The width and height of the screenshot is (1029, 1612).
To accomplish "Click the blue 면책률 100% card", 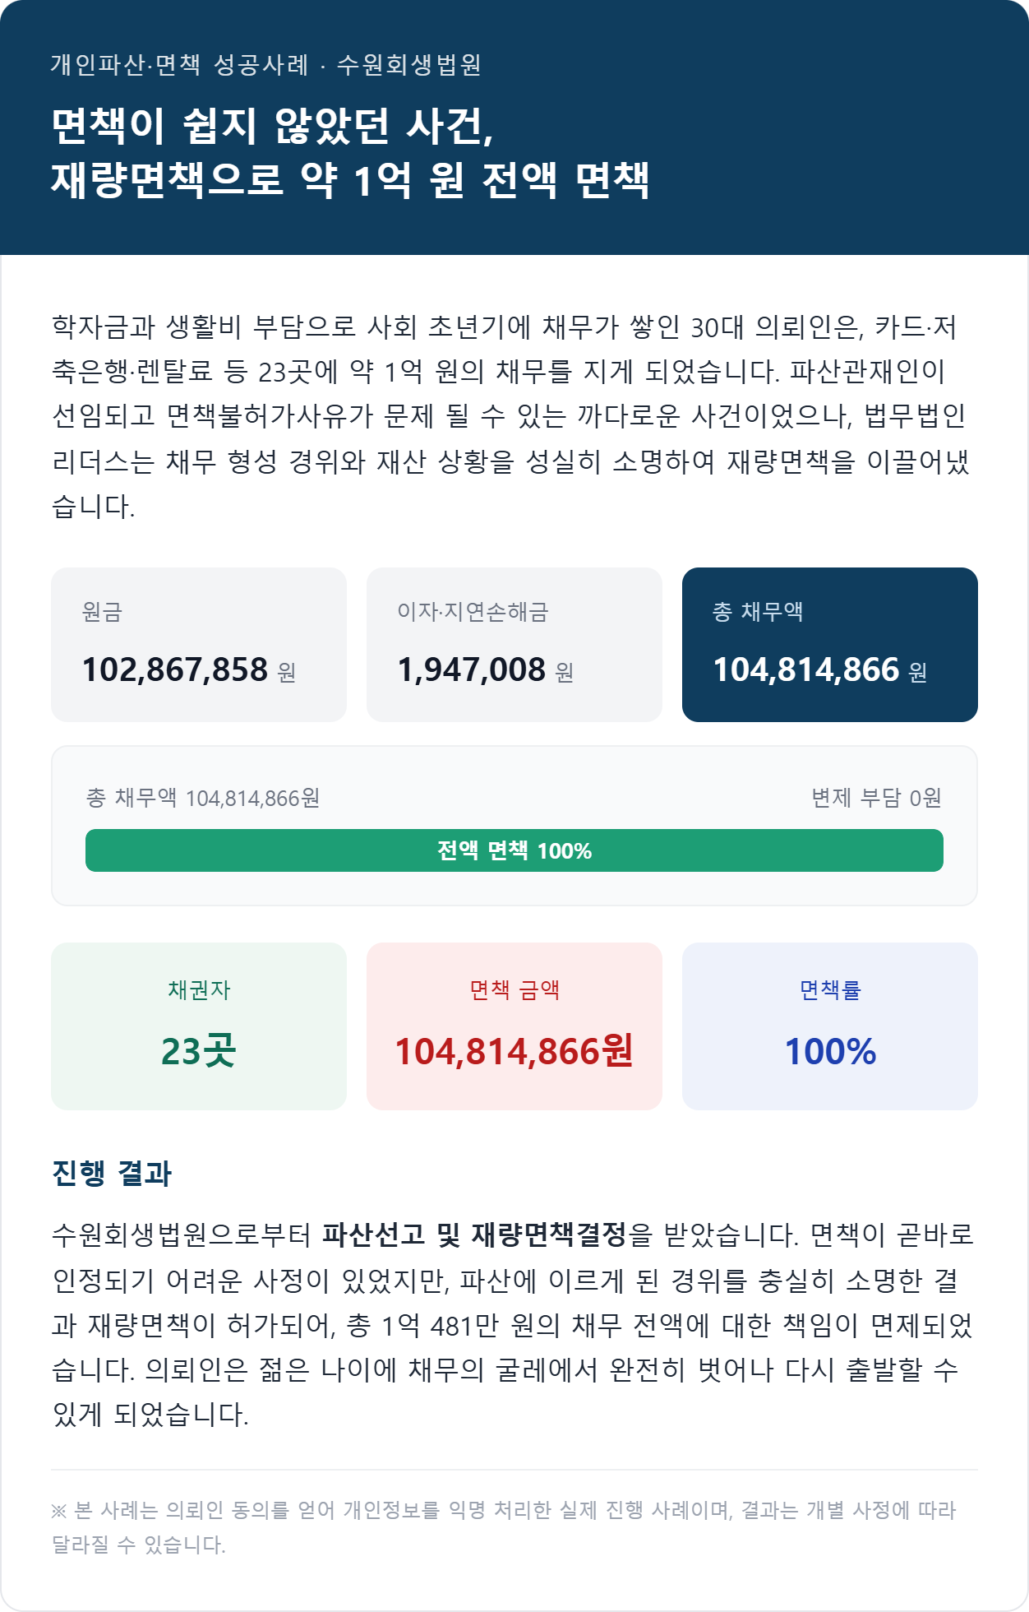I will [x=830, y=1026].
